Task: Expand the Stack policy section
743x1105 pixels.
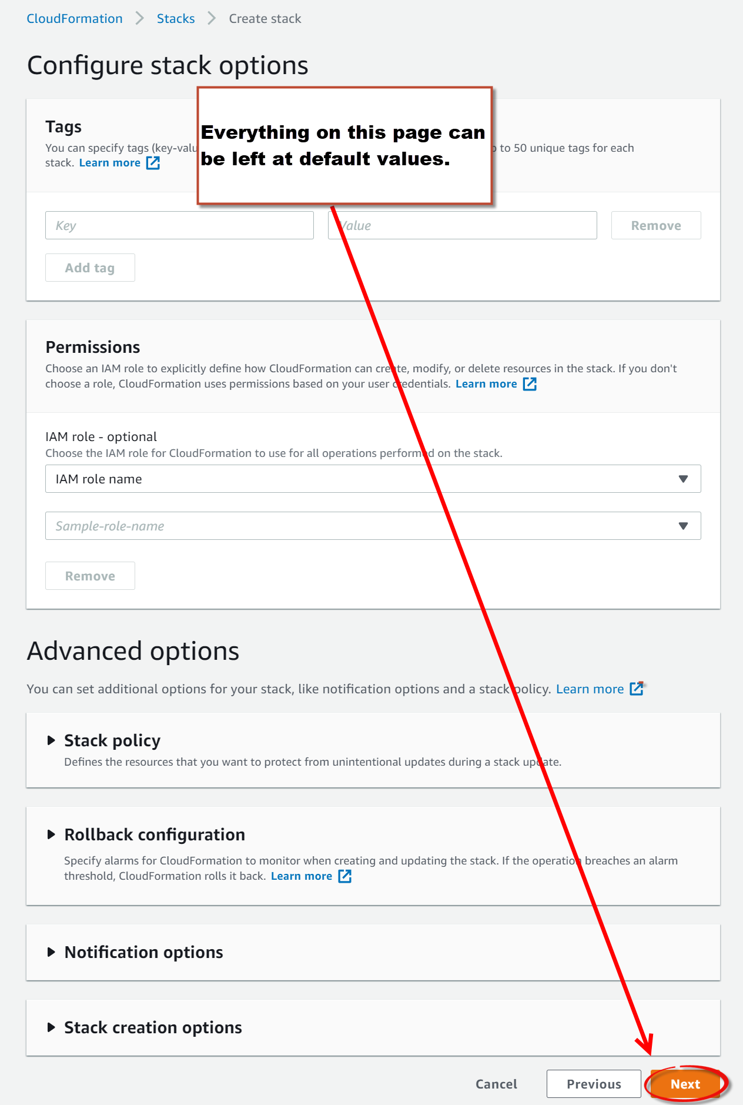Action: click(x=52, y=740)
